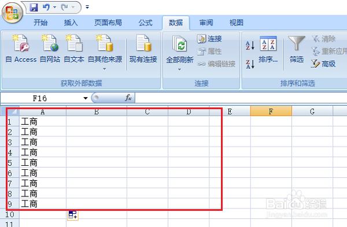Open the undo history dropdown arrow
This screenshot has height=227, width=347.
click(55, 8)
